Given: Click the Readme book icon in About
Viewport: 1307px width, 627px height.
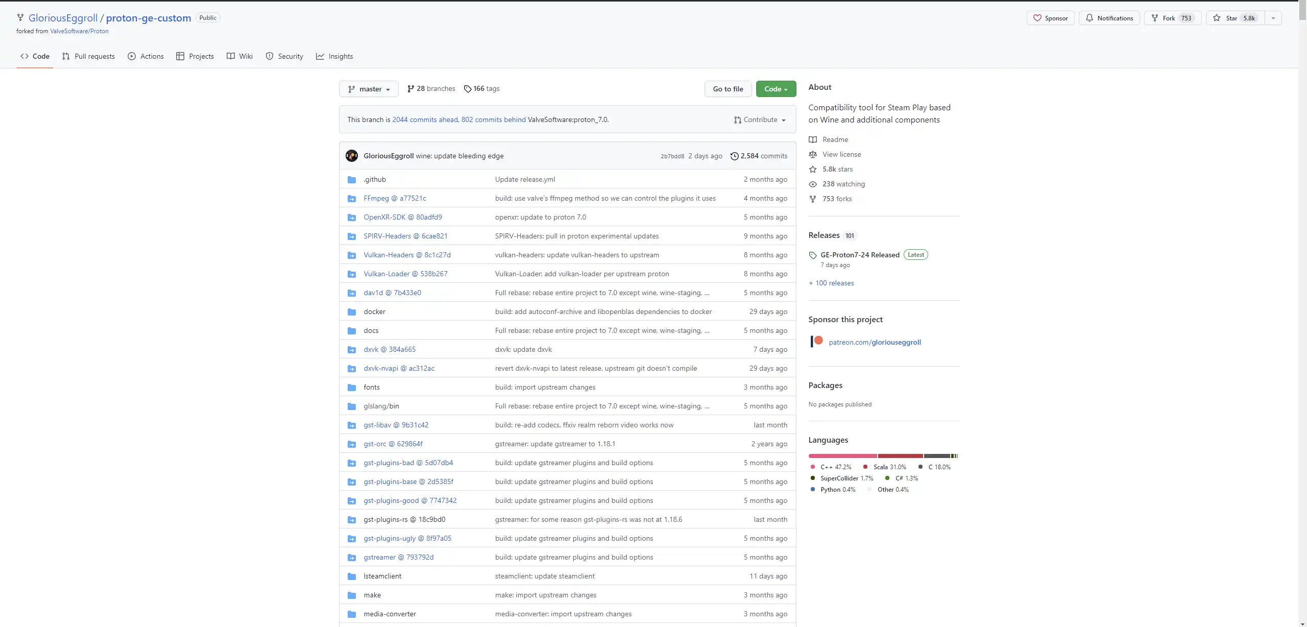Looking at the screenshot, I should click(x=813, y=139).
